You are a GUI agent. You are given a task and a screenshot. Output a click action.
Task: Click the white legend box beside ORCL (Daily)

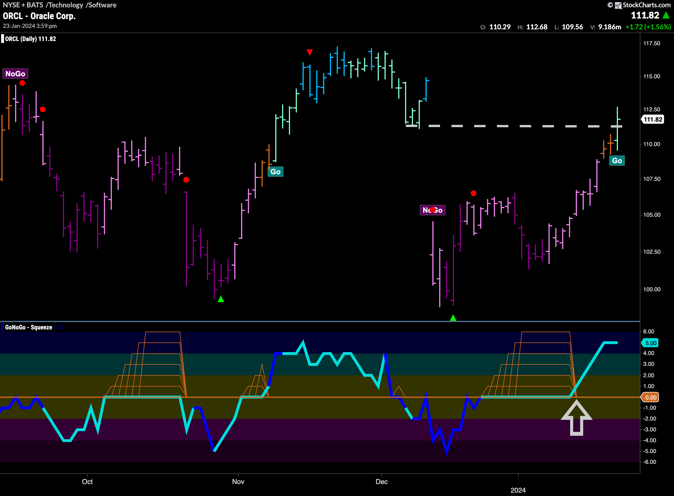(x=2, y=39)
